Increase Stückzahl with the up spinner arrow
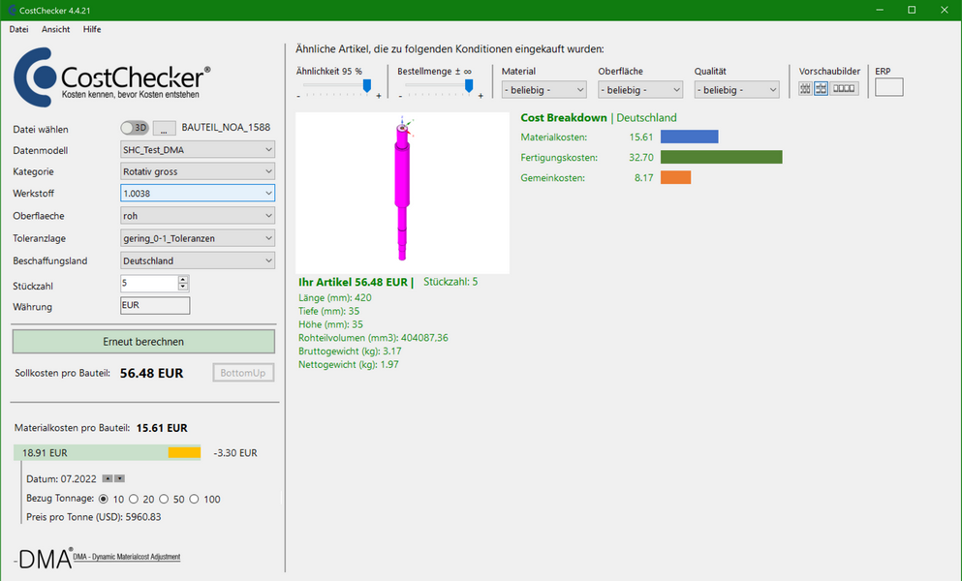962x581 pixels. [x=183, y=279]
